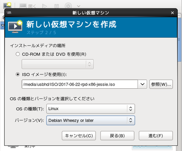Click the 進む(F) forward button

(156, 136)
